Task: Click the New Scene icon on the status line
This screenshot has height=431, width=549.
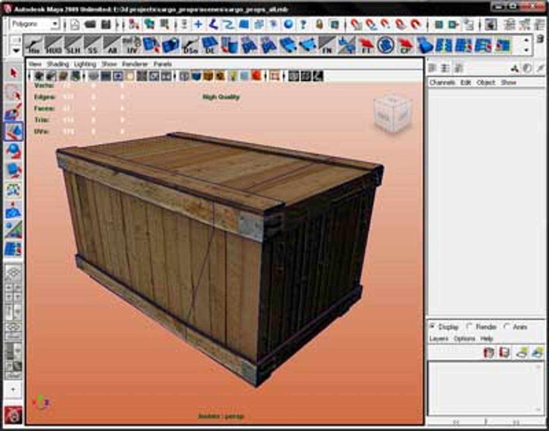Action: pyautogui.click(x=75, y=25)
